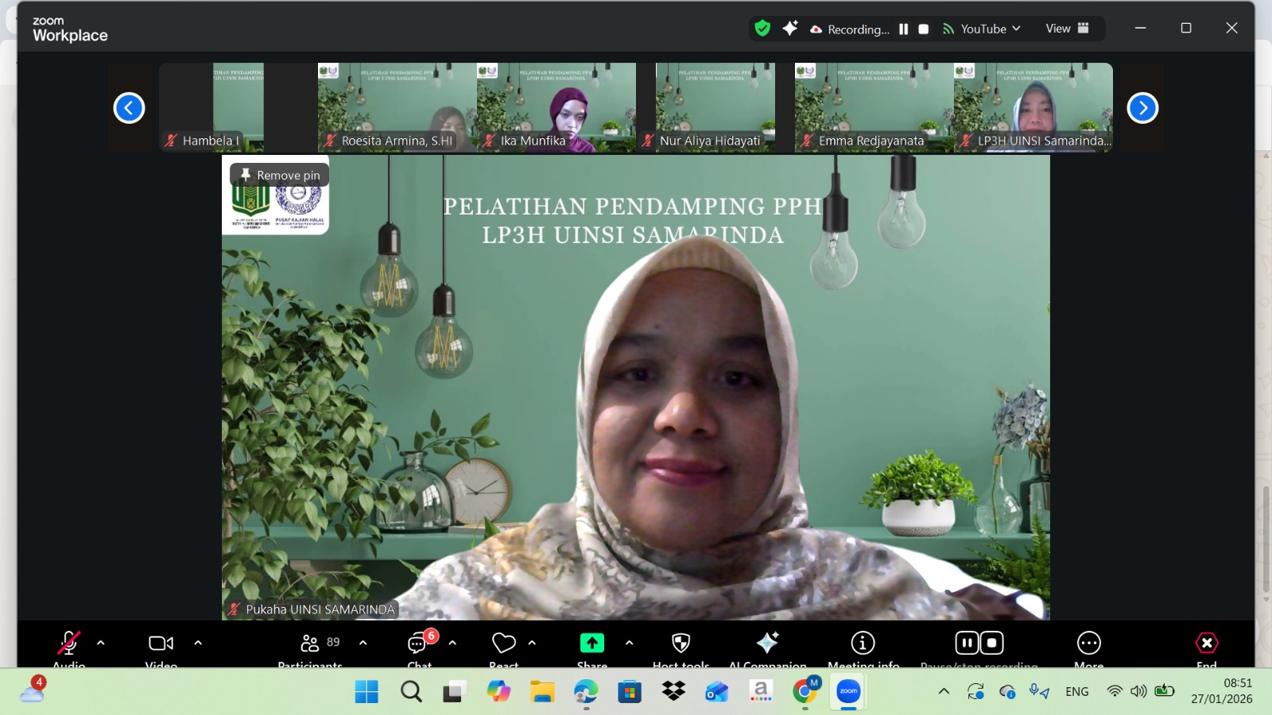Open the Participants list icon
This screenshot has width=1272, height=715.
click(x=310, y=643)
